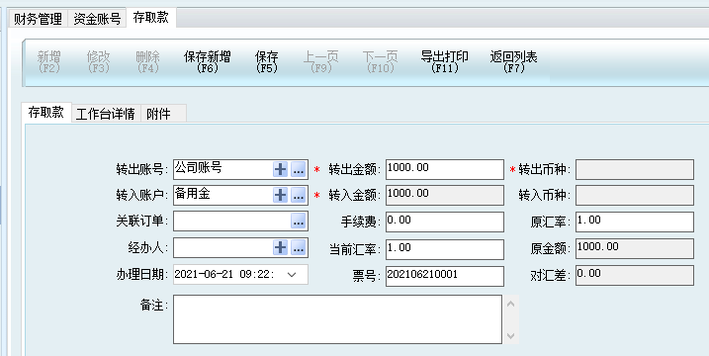This screenshot has height=356, width=709.
Task: Click 保存新增 (F6) in the toolbar
Action: pos(207,62)
